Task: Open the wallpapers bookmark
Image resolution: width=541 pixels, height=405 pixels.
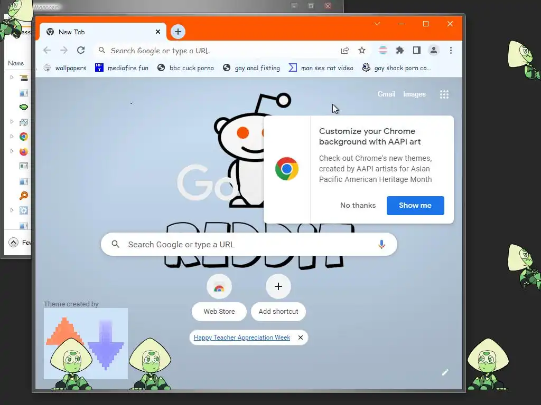Action: (x=65, y=68)
